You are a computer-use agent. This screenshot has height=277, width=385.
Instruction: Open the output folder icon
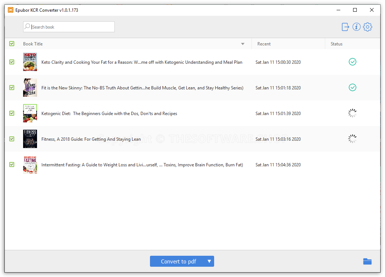click(367, 261)
